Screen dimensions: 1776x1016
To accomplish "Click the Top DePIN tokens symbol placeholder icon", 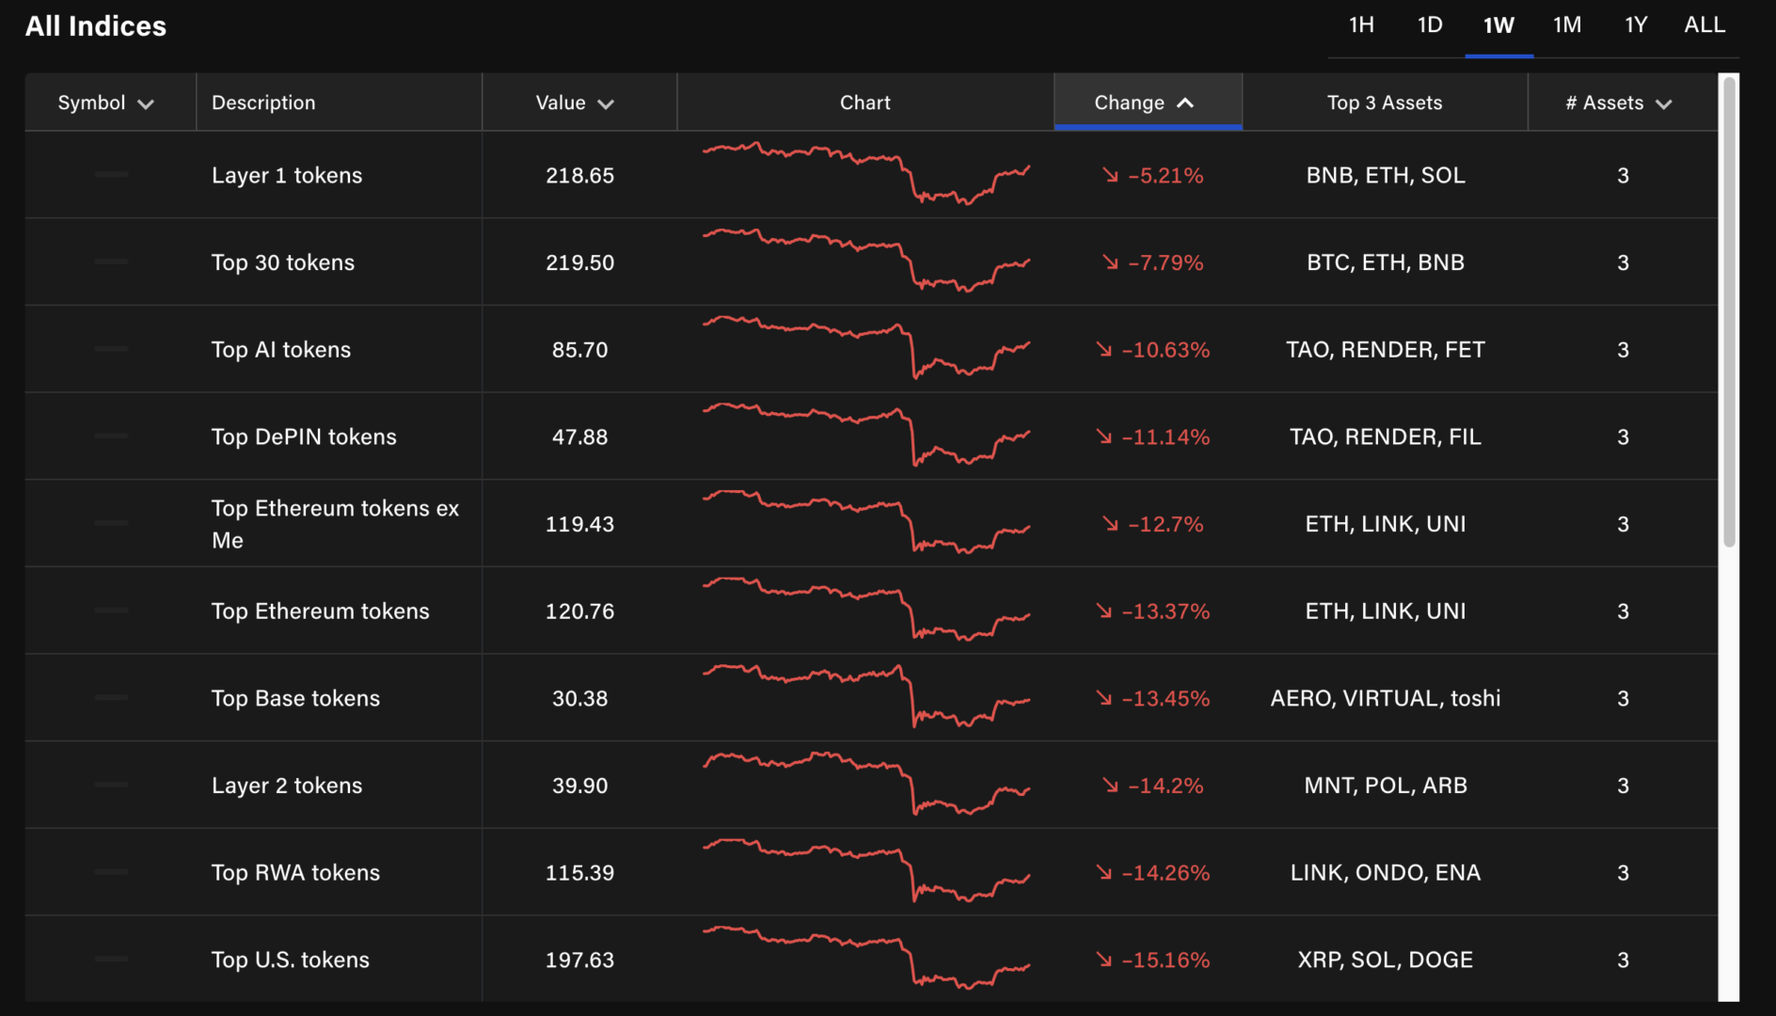I will pos(111,437).
